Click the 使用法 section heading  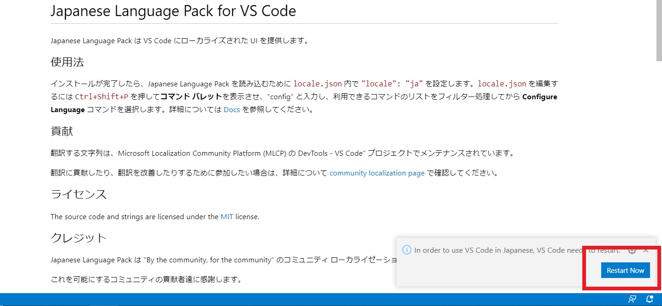pos(67,62)
